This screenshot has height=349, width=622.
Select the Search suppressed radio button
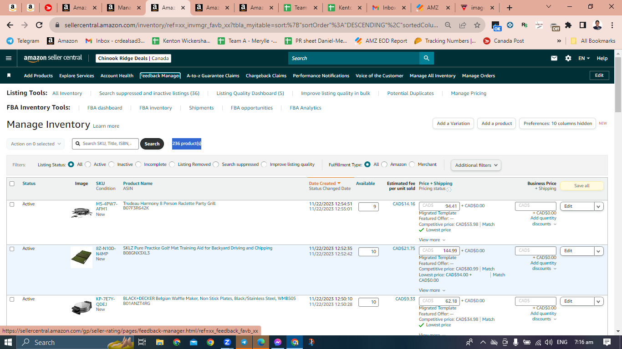click(x=216, y=165)
